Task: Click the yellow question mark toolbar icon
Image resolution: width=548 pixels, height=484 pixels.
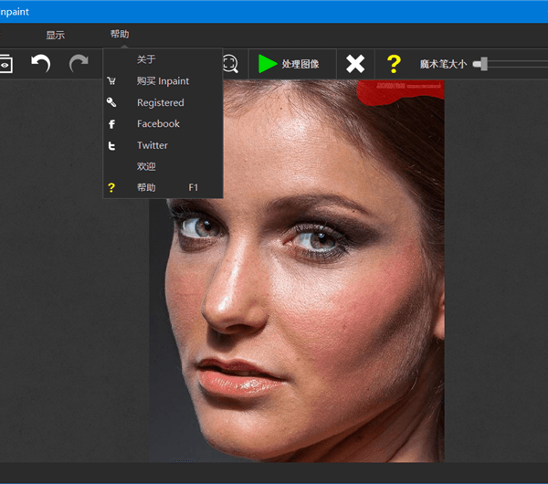Action: tap(394, 64)
